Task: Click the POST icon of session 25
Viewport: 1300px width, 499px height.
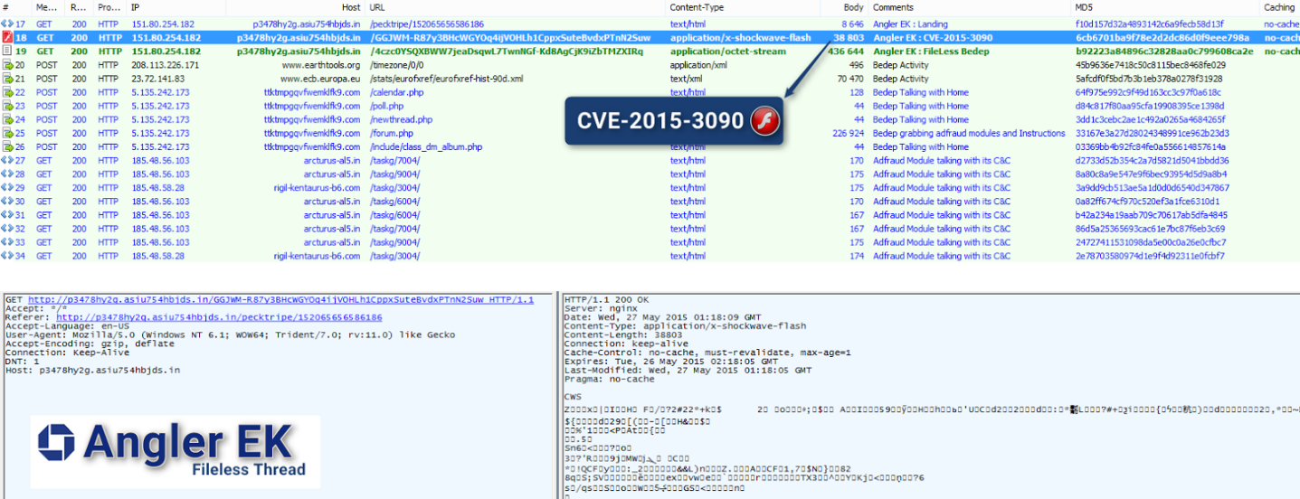Action: 7,133
